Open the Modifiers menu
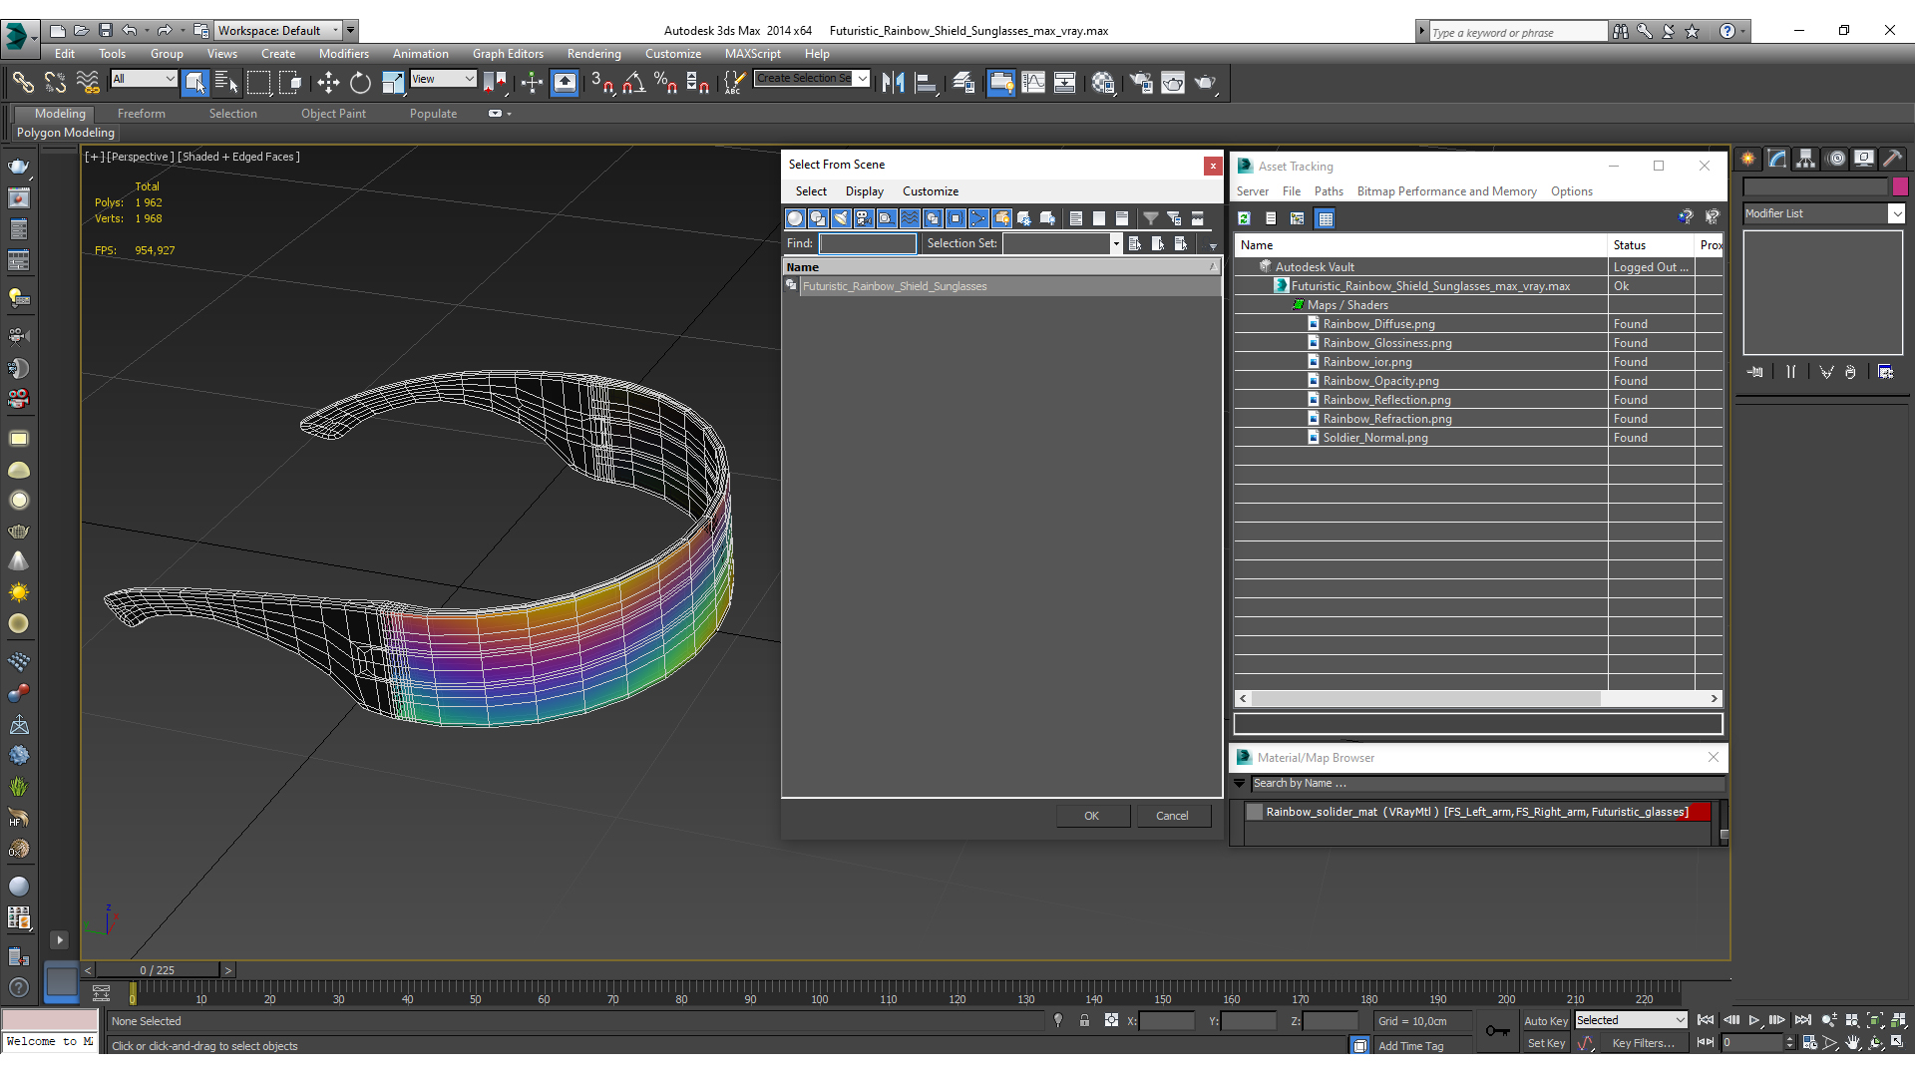 [x=343, y=54]
